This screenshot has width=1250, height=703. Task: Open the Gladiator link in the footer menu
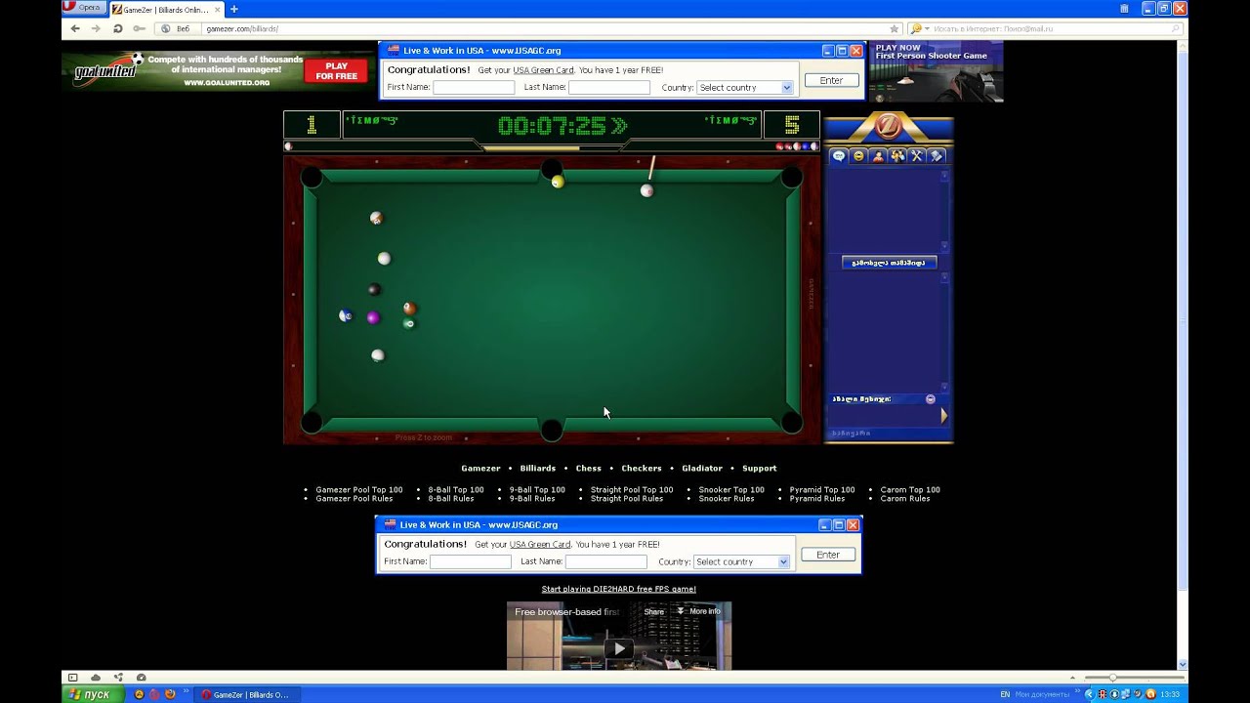tap(702, 468)
